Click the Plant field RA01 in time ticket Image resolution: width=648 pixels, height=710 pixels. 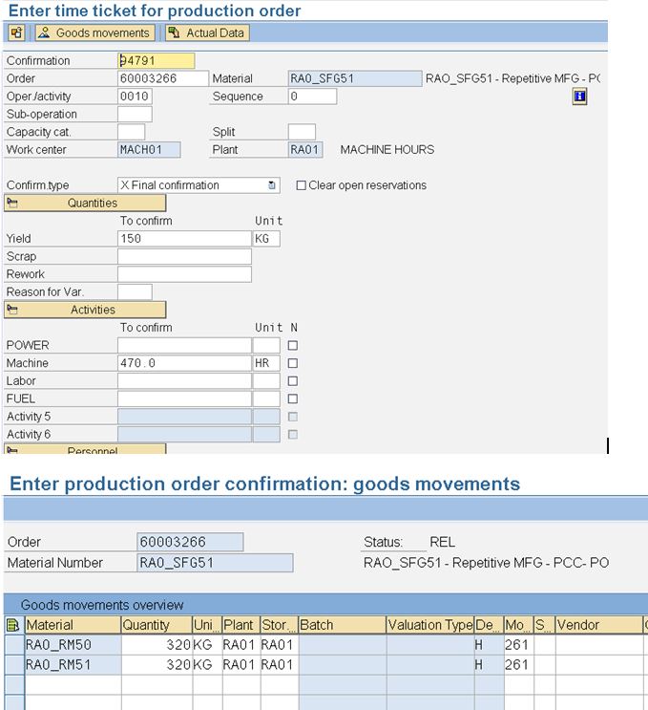[305, 150]
